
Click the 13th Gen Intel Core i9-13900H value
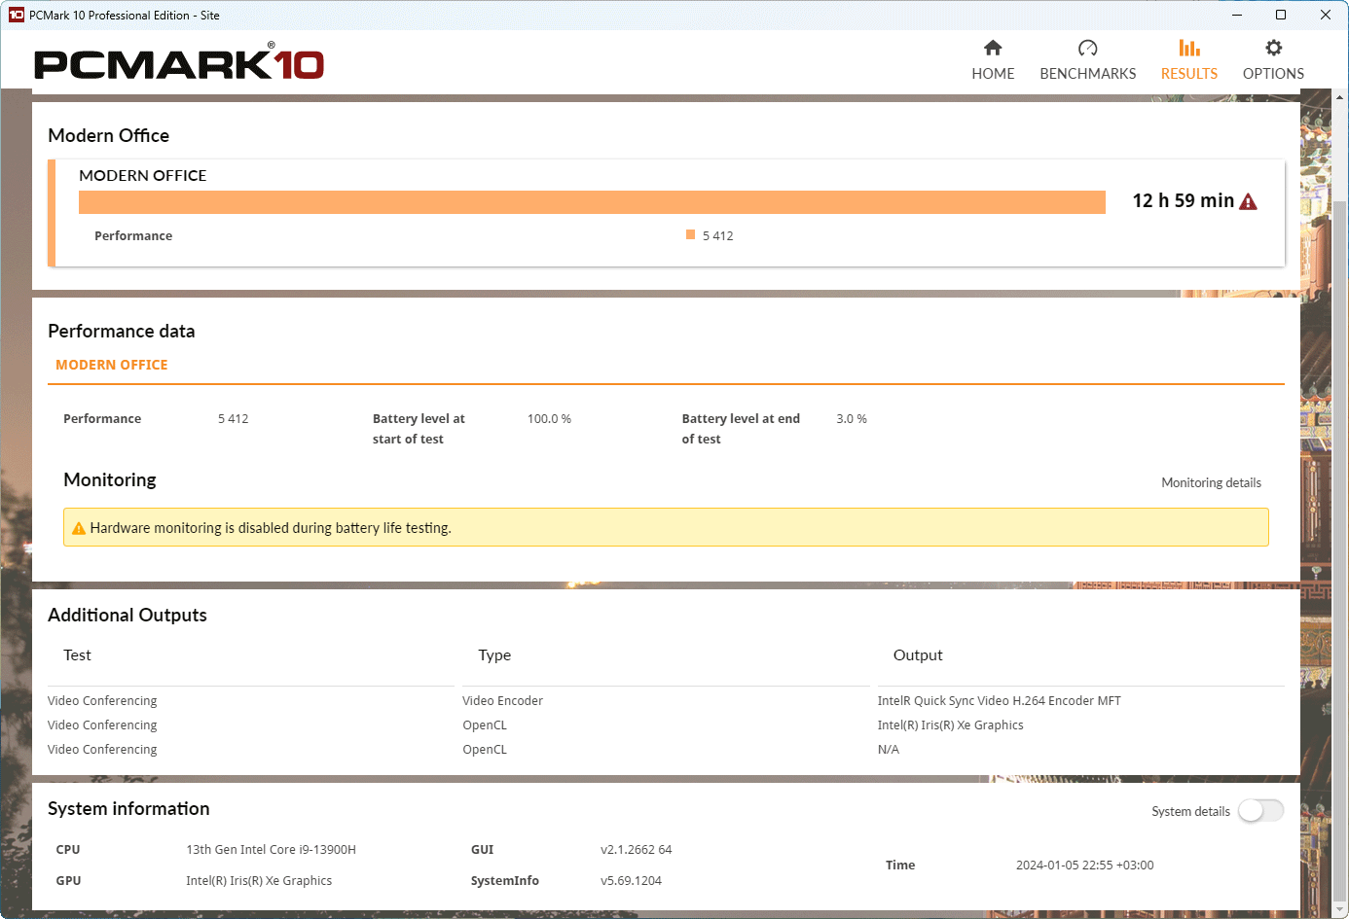click(x=271, y=849)
